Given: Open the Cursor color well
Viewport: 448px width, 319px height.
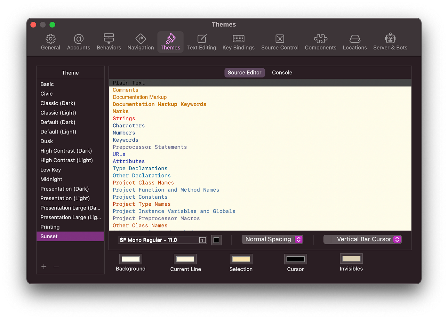Looking at the screenshot, I should pyautogui.click(x=295, y=259).
